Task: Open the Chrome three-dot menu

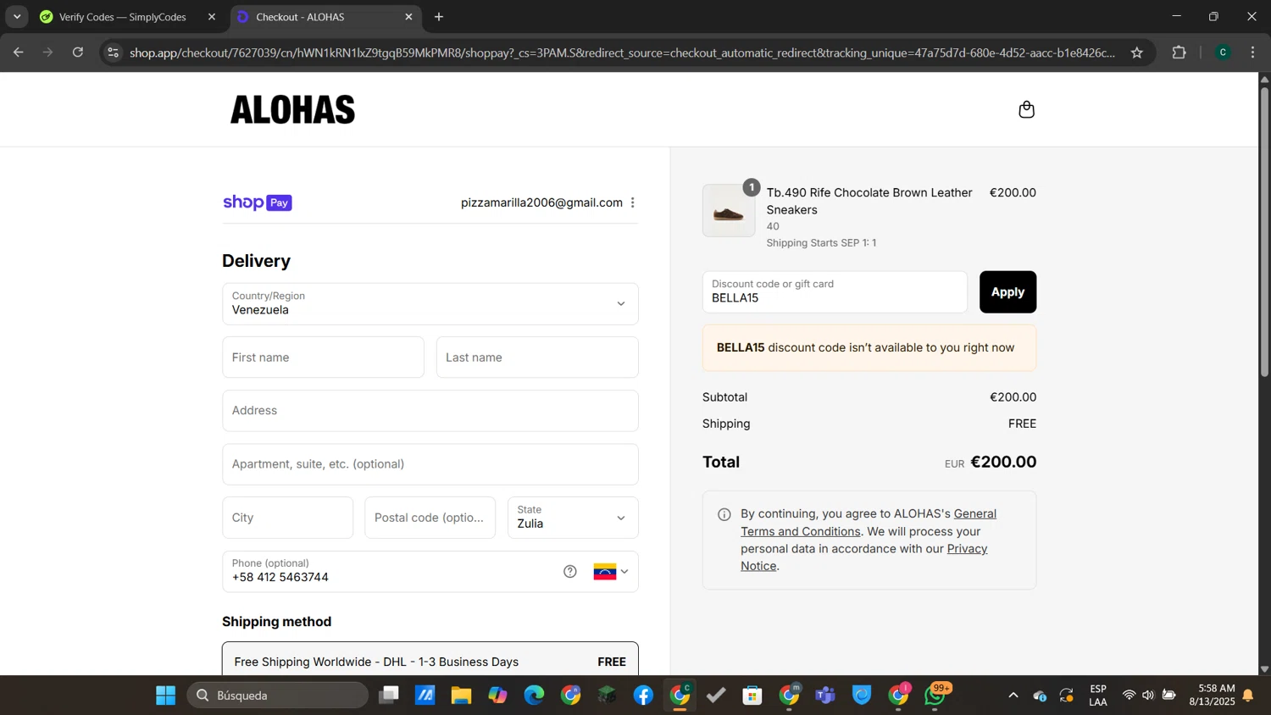Action: [1253, 53]
